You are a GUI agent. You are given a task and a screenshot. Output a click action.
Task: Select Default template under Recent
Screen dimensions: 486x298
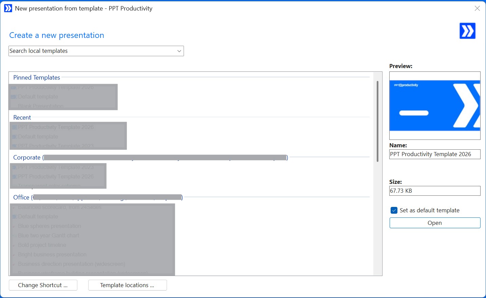pyautogui.click(x=38, y=136)
